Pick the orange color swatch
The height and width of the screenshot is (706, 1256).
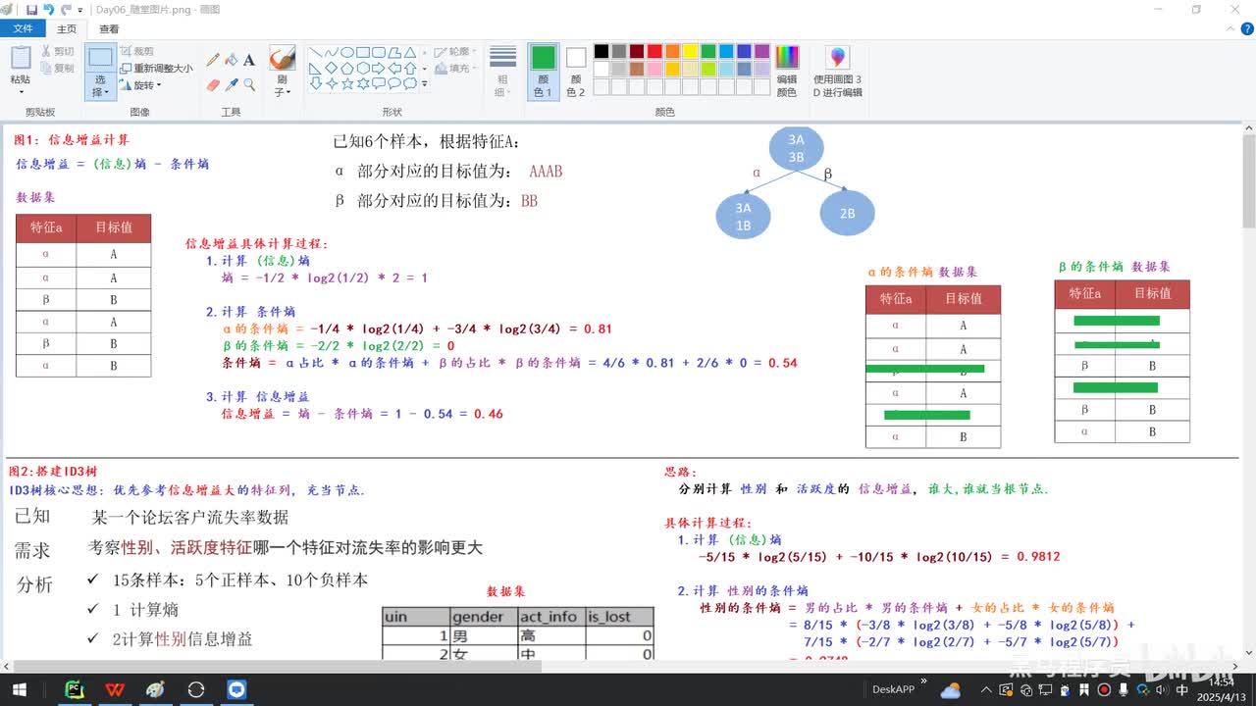click(672, 51)
